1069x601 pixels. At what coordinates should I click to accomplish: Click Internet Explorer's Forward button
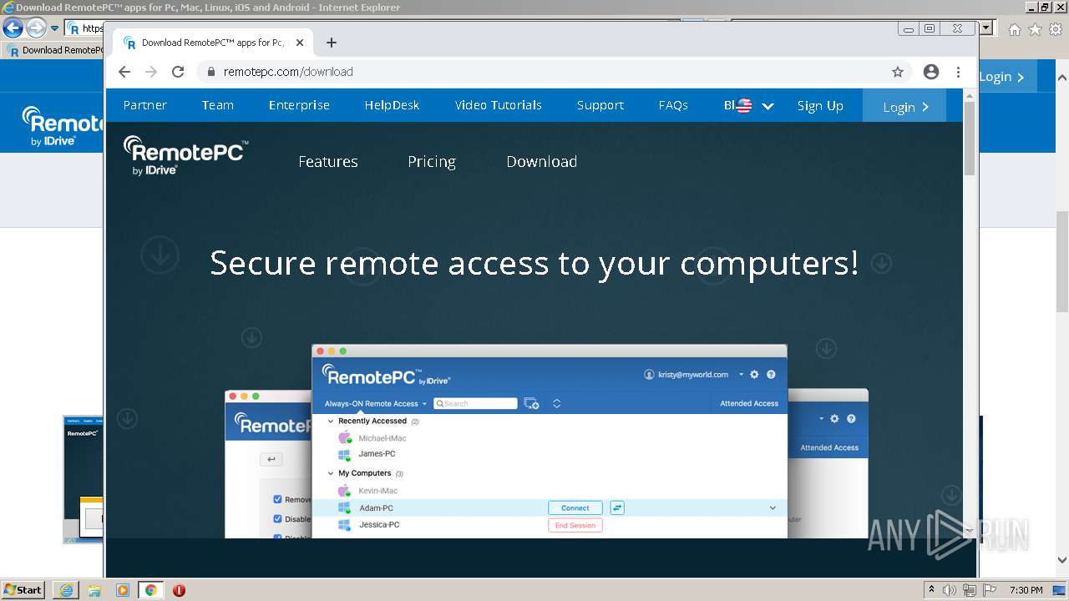tap(36, 28)
